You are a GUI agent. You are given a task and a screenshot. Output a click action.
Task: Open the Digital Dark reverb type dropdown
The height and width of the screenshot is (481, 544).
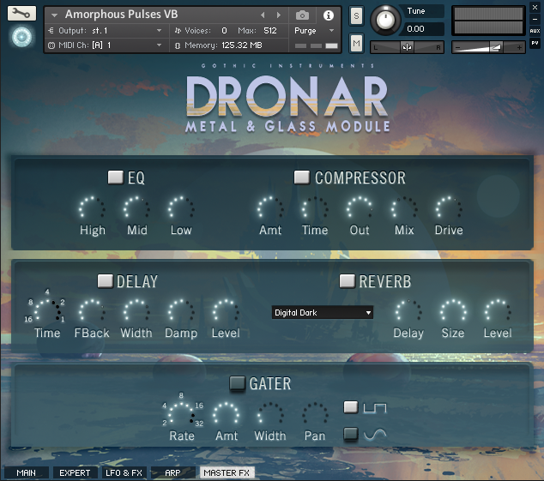[x=323, y=312]
